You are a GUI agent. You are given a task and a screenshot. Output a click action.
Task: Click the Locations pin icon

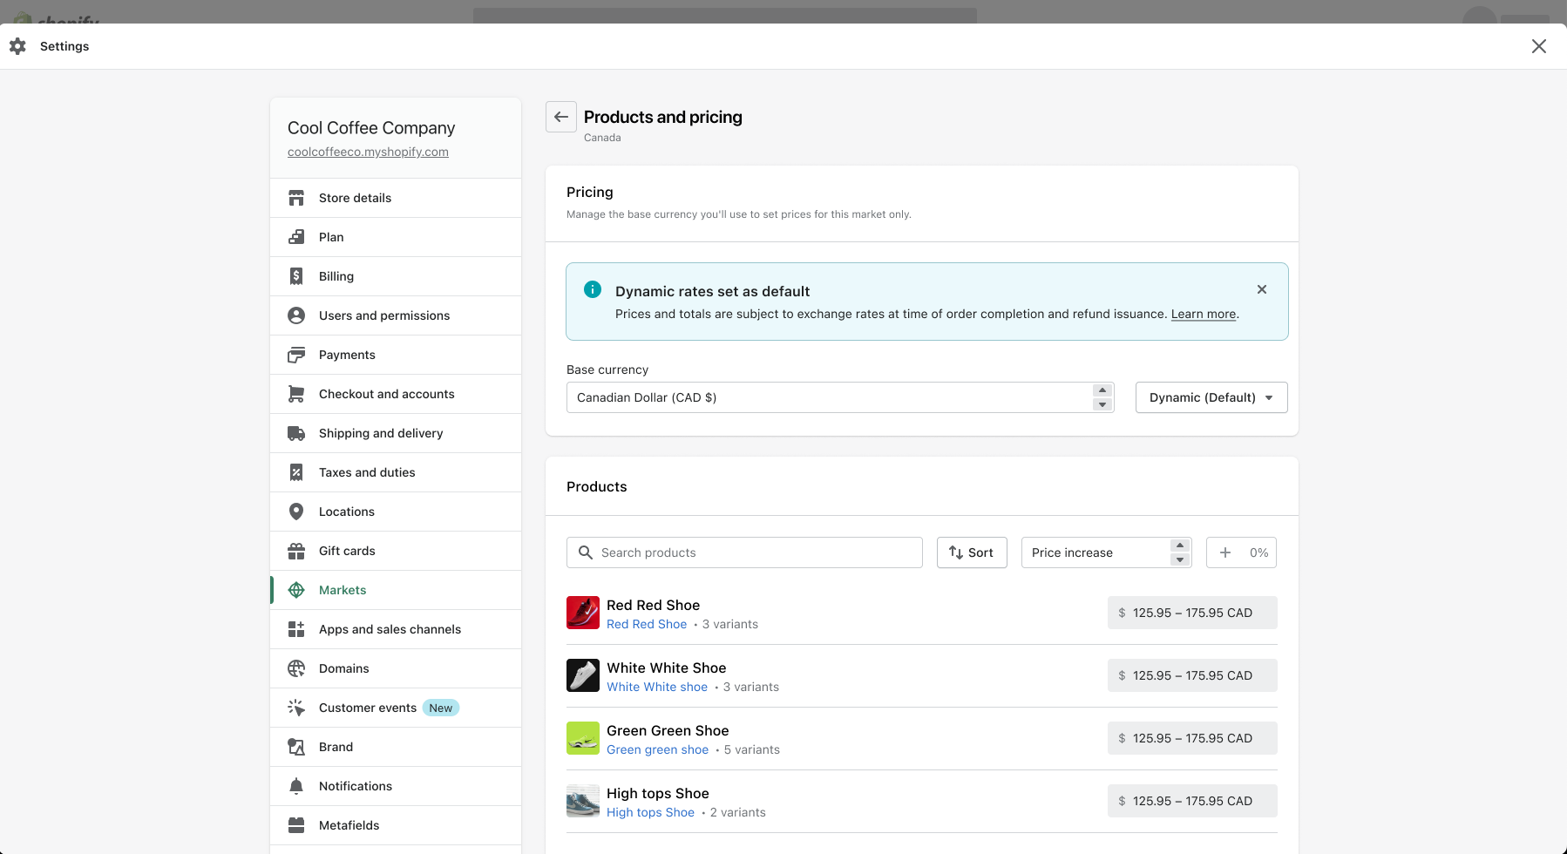[296, 512]
